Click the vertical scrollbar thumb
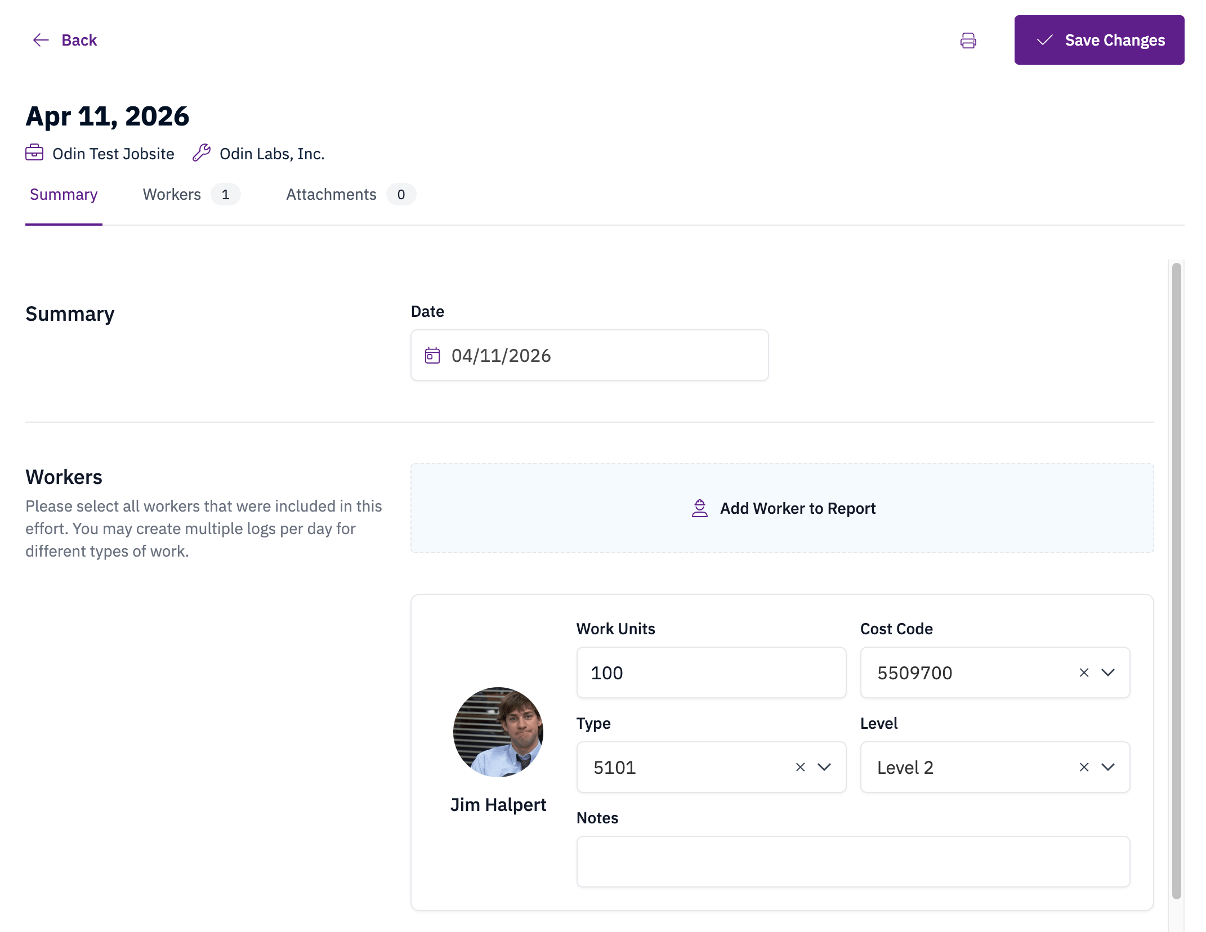1206x932 pixels. [1176, 580]
